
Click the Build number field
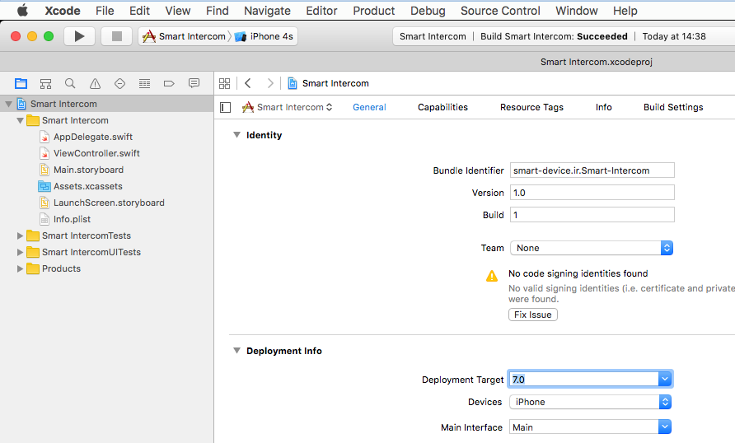pyautogui.click(x=592, y=214)
